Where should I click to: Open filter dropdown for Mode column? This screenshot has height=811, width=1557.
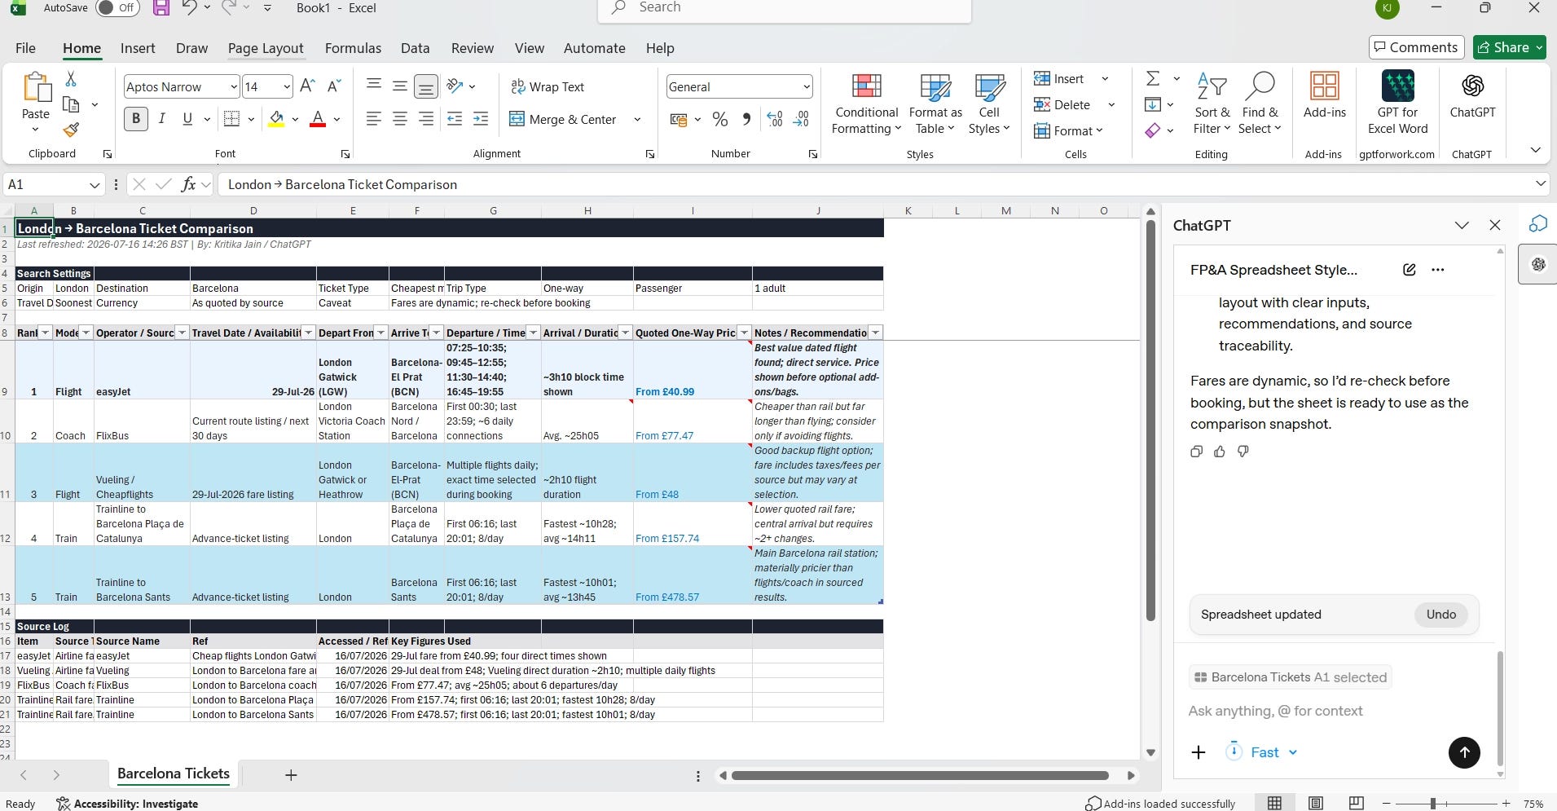86,333
